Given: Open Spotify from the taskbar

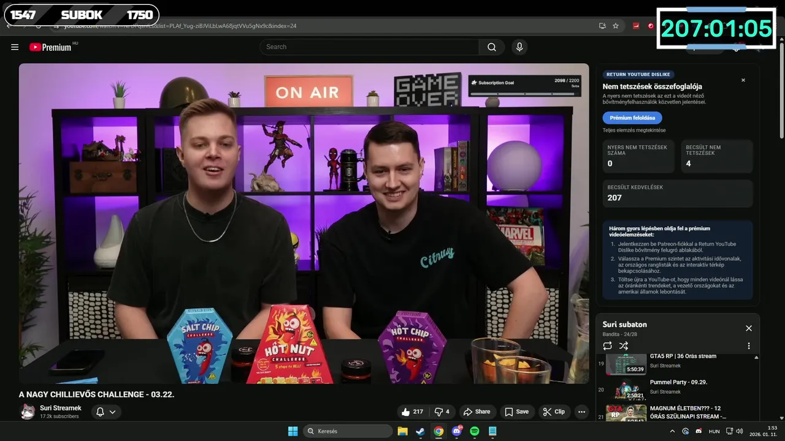Looking at the screenshot, I should click(x=474, y=431).
